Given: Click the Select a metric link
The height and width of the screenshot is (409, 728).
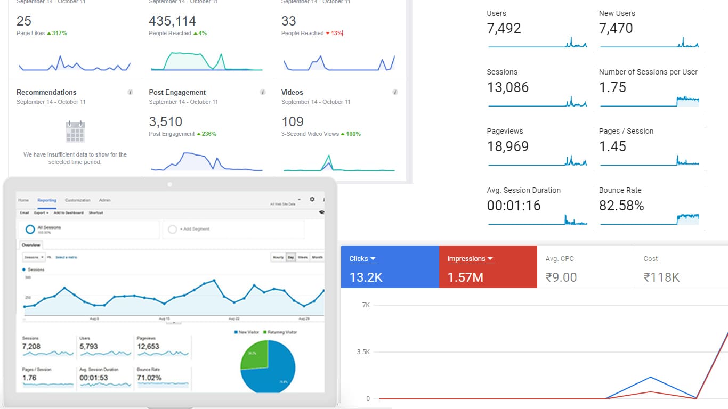Looking at the screenshot, I should 67,257.
